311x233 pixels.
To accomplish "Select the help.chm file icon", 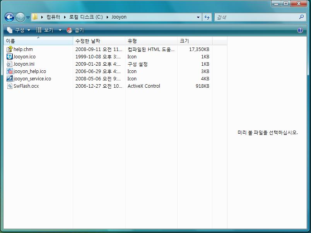I will point(9,49).
